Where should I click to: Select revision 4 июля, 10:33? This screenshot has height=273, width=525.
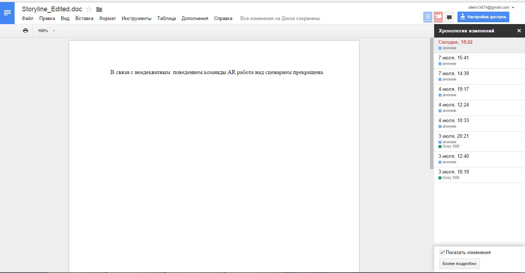[x=479, y=124]
